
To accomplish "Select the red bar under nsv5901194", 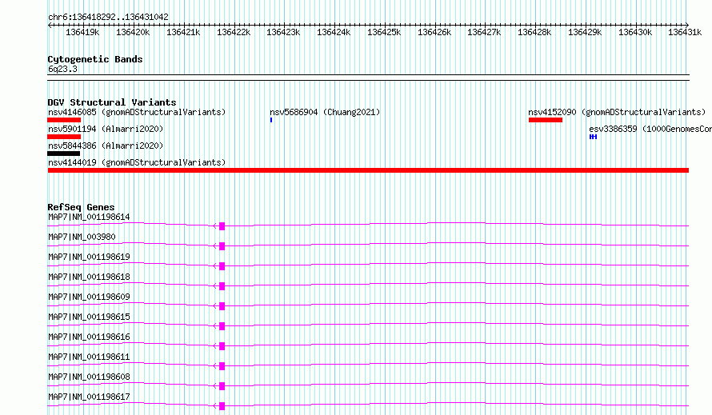I will [x=64, y=137].
